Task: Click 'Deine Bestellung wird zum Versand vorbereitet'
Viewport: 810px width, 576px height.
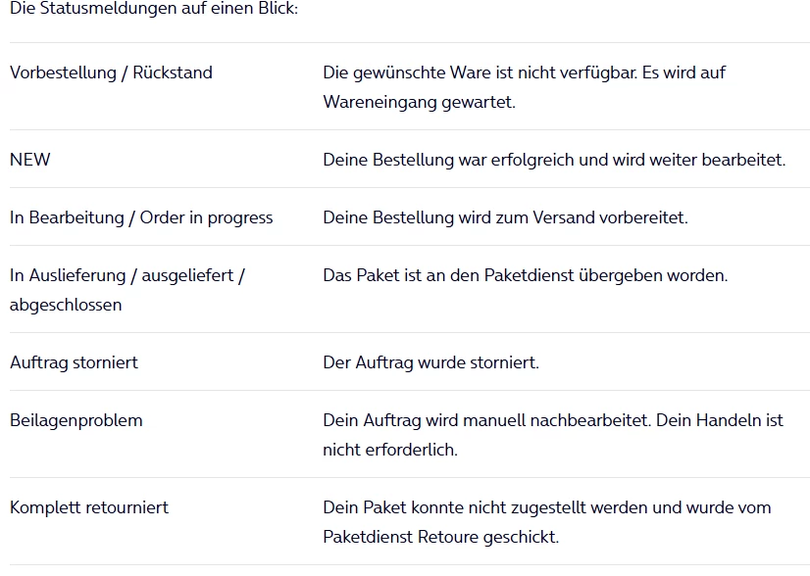Action: click(x=505, y=217)
